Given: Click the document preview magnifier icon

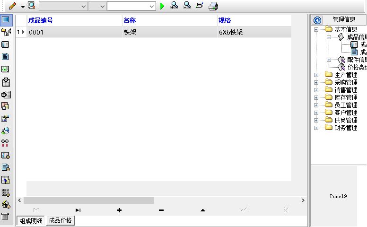Looking at the screenshot, I should pyautogui.click(x=31, y=5).
